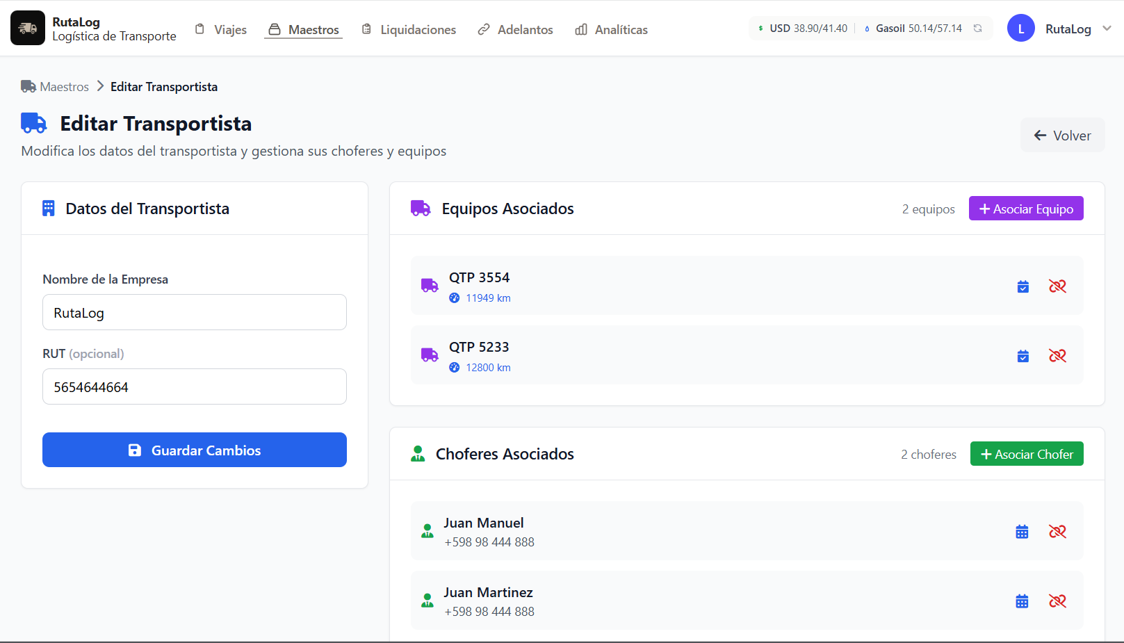Click the RutaLog truck logo icon
1124x643 pixels.
[28, 28]
